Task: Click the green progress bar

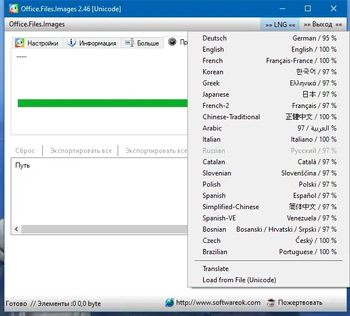Action: pos(102,103)
